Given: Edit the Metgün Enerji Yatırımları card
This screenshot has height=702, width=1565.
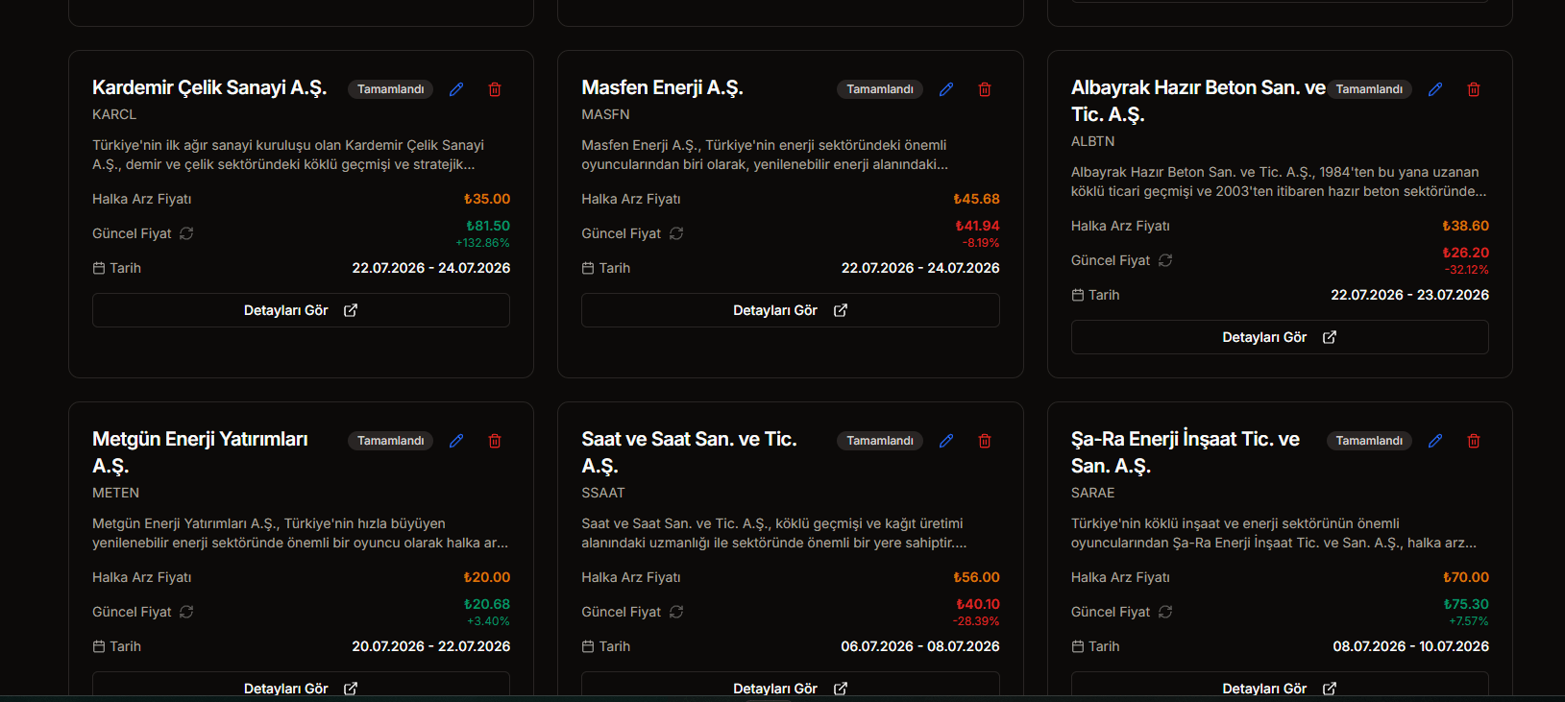Looking at the screenshot, I should pyautogui.click(x=456, y=441).
